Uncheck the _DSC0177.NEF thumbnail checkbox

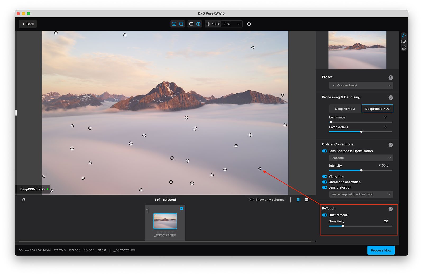point(182,208)
